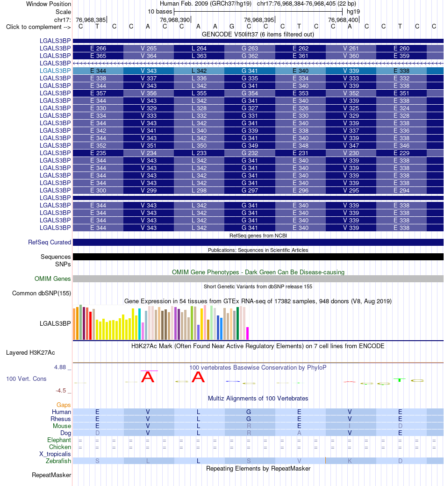Click amino acid "I" in the Mouse row
This screenshot has height=486, width=444.
350,426
